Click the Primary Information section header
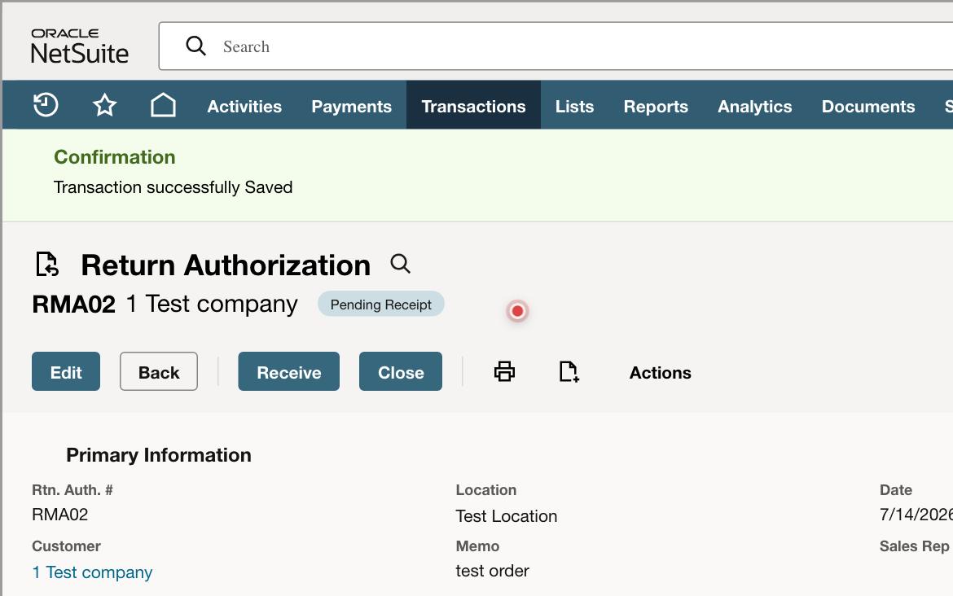Screen dimensions: 953x596 [x=159, y=455]
